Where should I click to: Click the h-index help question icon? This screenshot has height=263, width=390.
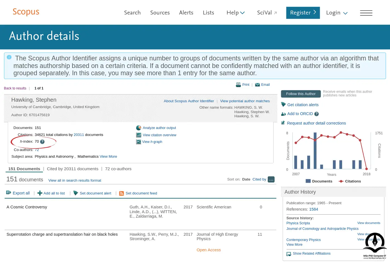[42, 142]
